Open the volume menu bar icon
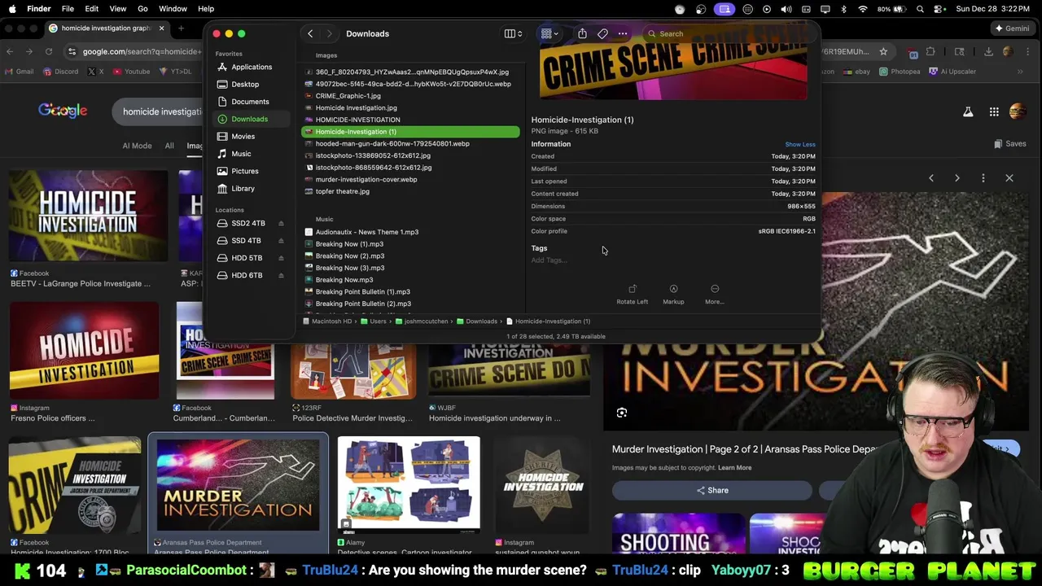 [786, 9]
